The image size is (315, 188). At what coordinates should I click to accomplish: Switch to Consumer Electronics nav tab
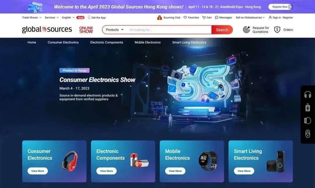[x=63, y=42]
